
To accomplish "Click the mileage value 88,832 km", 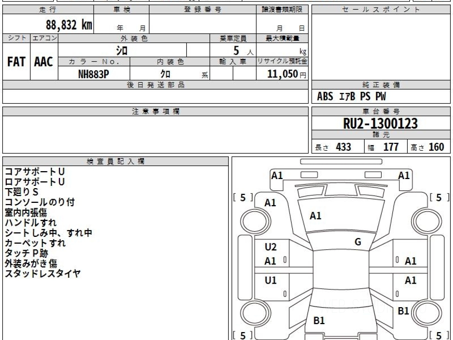I will [x=69, y=25].
